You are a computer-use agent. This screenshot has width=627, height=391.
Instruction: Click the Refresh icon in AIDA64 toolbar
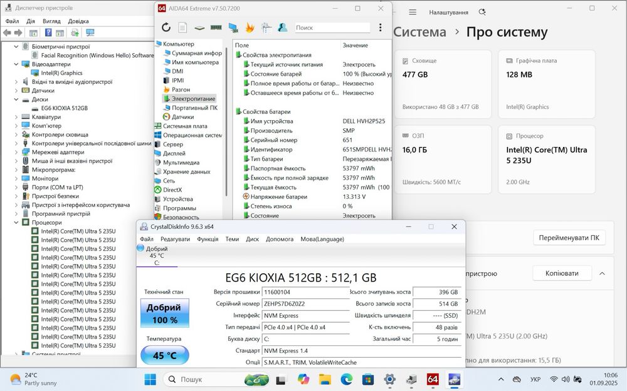(166, 27)
